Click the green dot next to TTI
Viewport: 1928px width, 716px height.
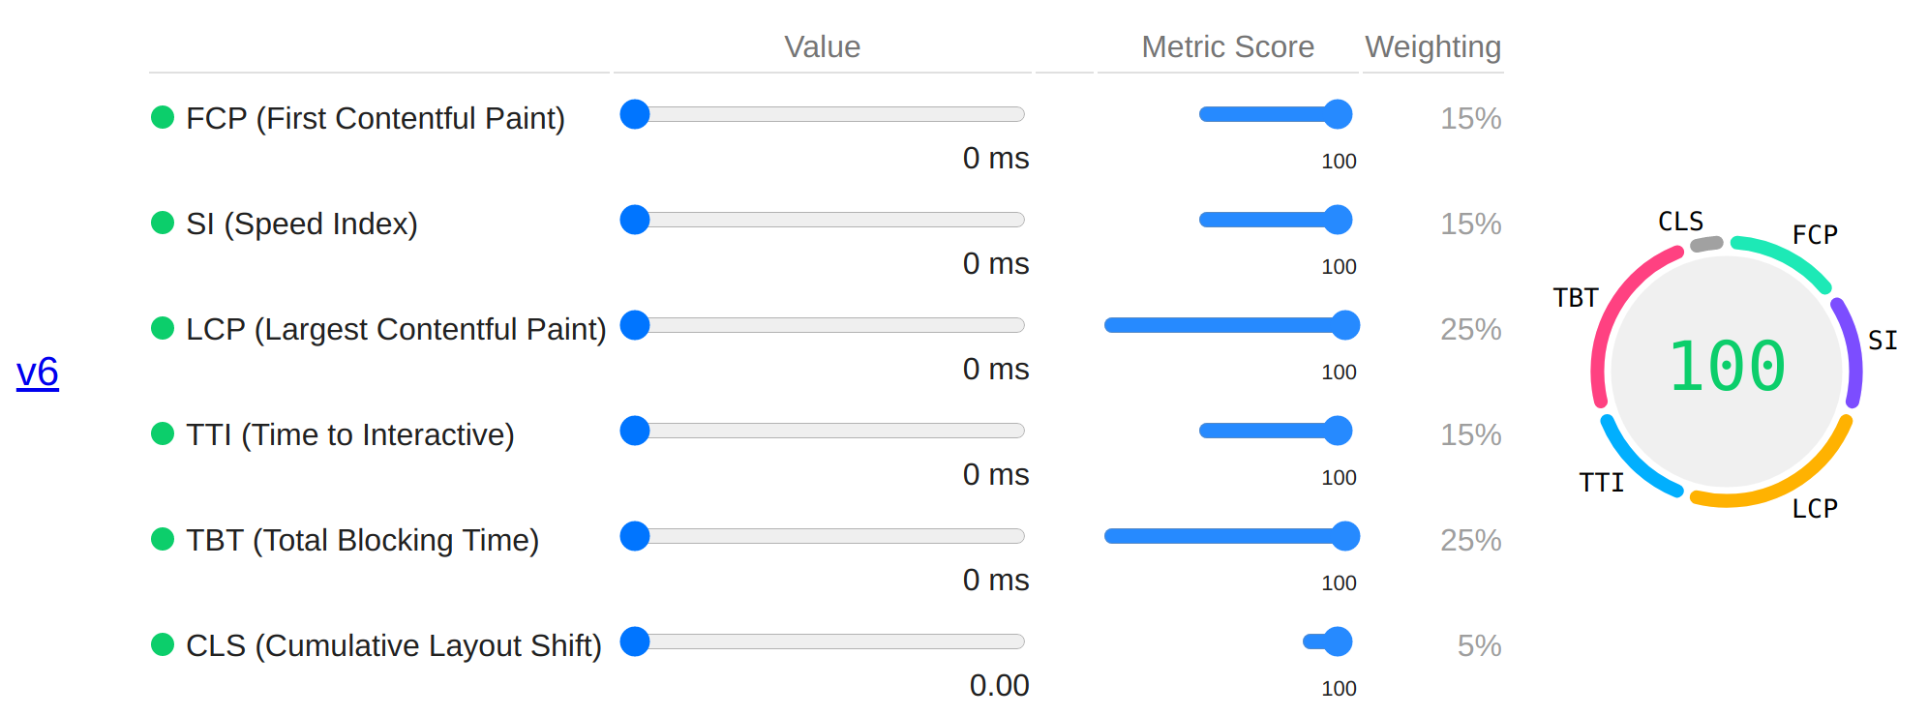(x=163, y=433)
